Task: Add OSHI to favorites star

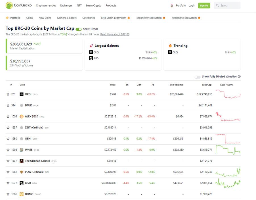Action: [8, 139]
